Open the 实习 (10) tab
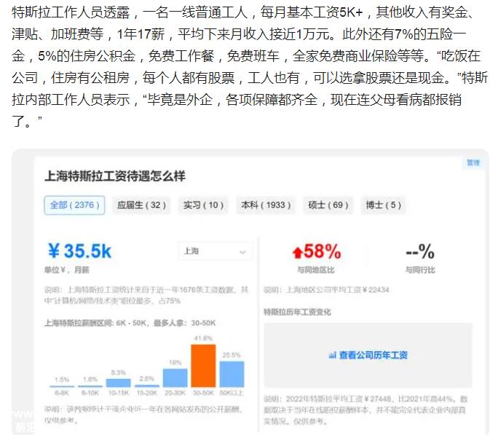Image resolution: width=498 pixels, height=435 pixels. pos(203,205)
